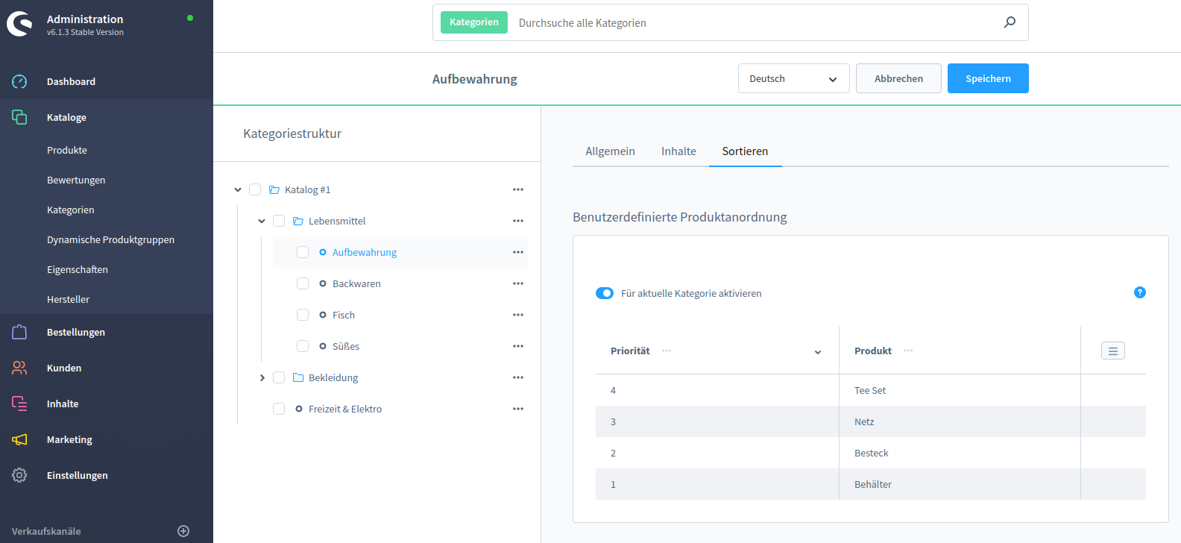Click the Behälter product cell

click(960, 484)
